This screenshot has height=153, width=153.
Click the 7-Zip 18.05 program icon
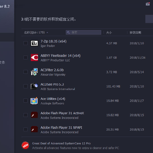tap(34, 43)
